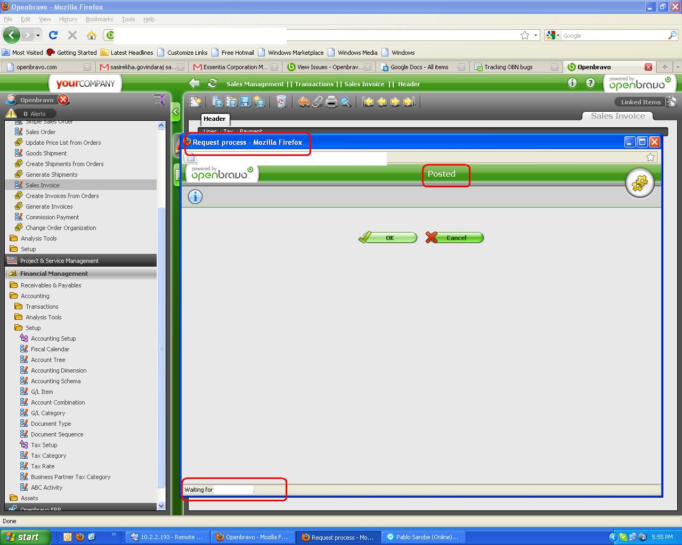Refresh the Sales Invoice window
Screen dimensions: 682x545
[213, 84]
